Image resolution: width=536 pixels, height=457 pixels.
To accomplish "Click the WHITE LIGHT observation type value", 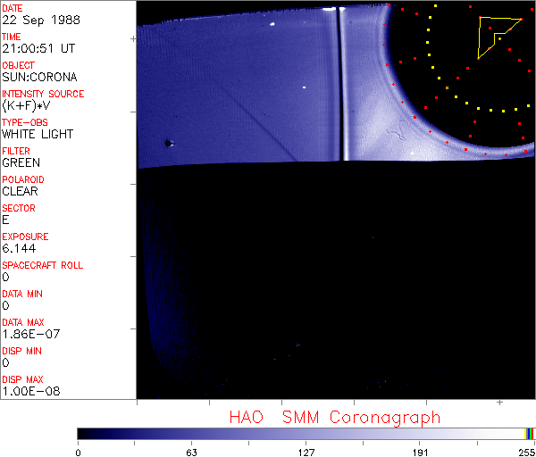I will click(x=38, y=135).
